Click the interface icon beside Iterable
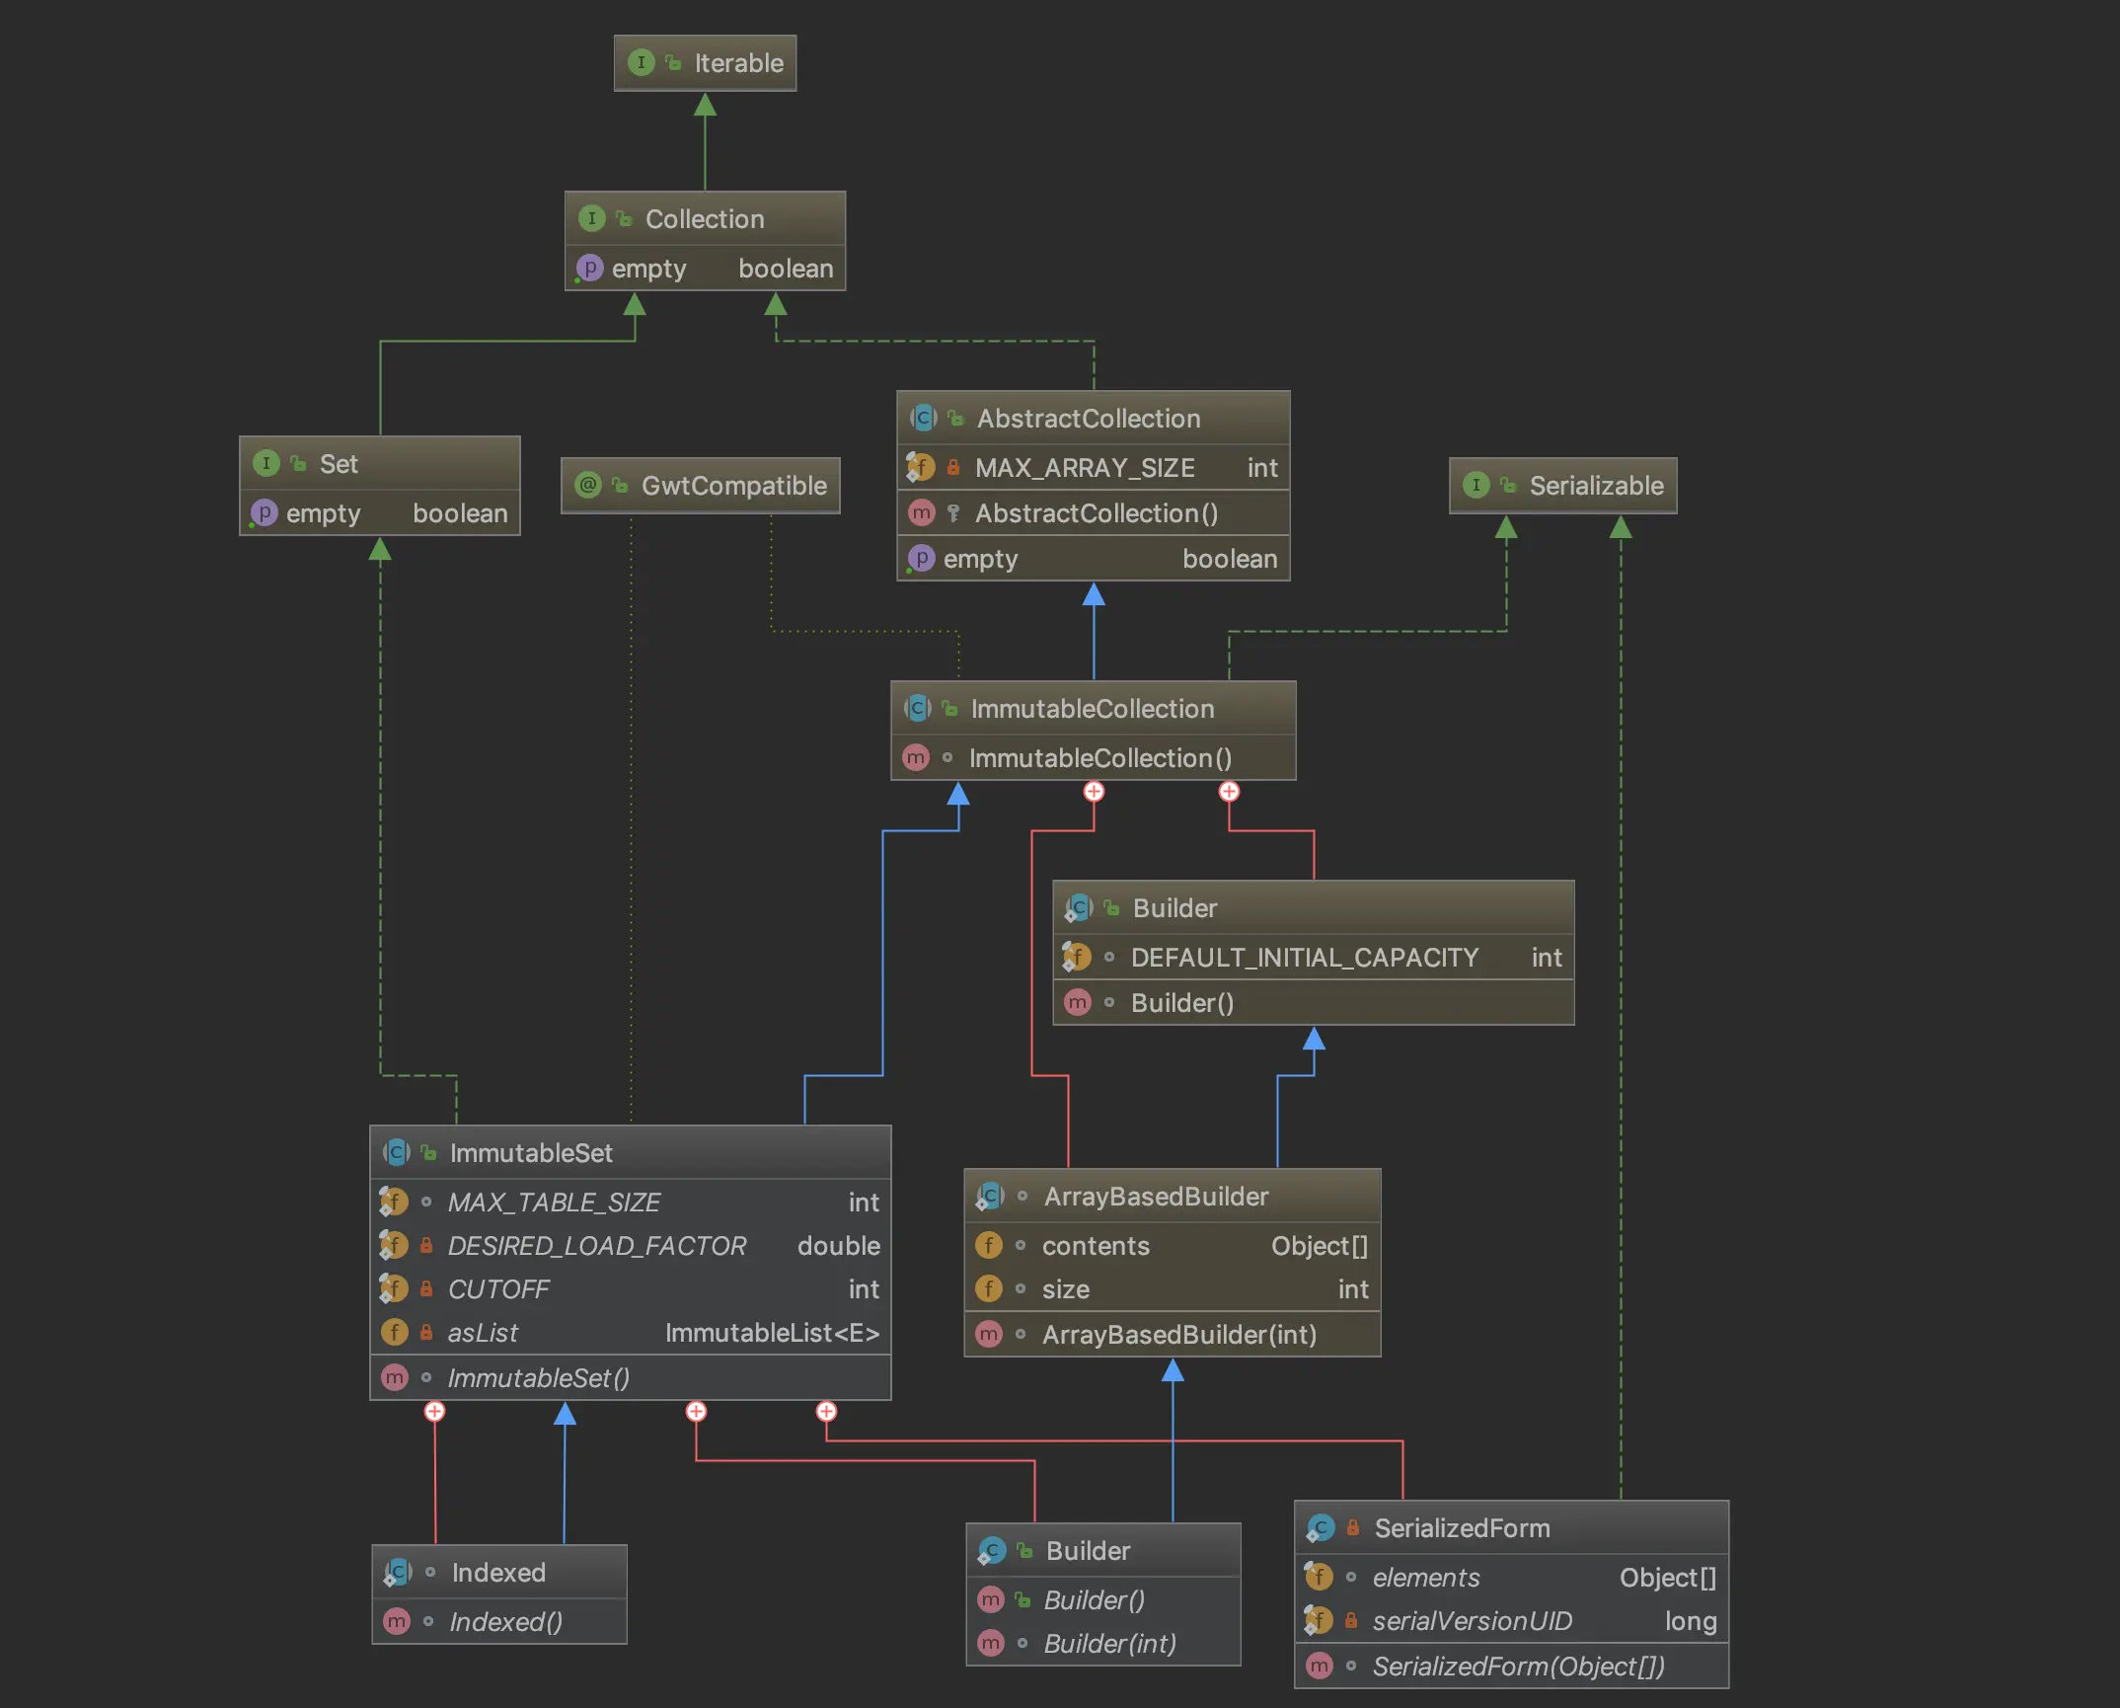2120x1708 pixels. (641, 62)
